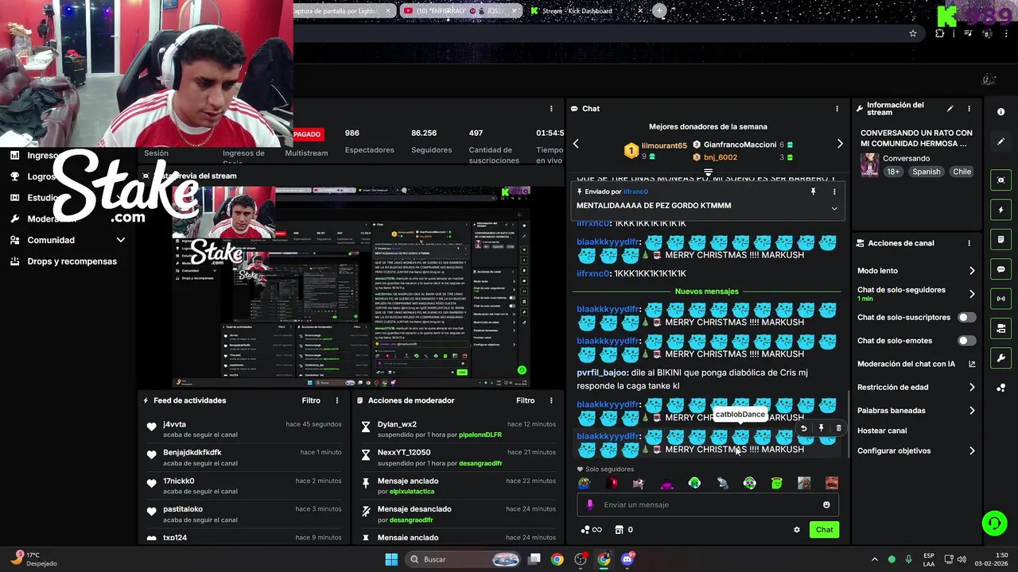Show hidden system tray icons arrow

pyautogui.click(x=875, y=559)
